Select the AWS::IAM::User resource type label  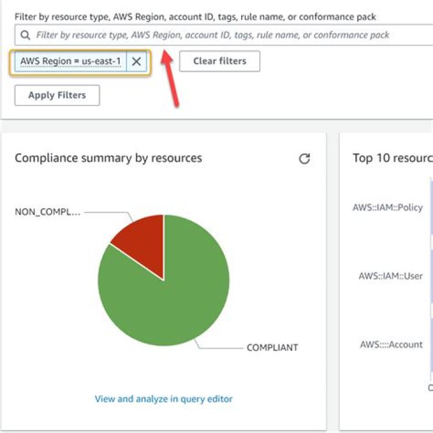click(390, 276)
